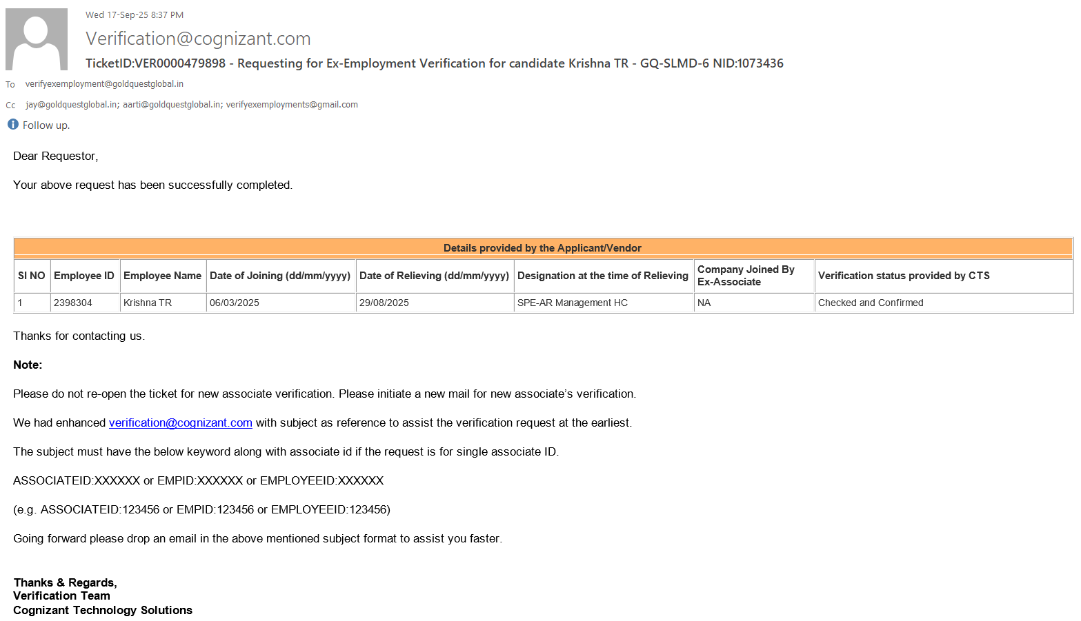Click Cc address aarti@goldquestglobal.in
Image resolution: width=1081 pixels, height=621 pixels.
coord(172,105)
